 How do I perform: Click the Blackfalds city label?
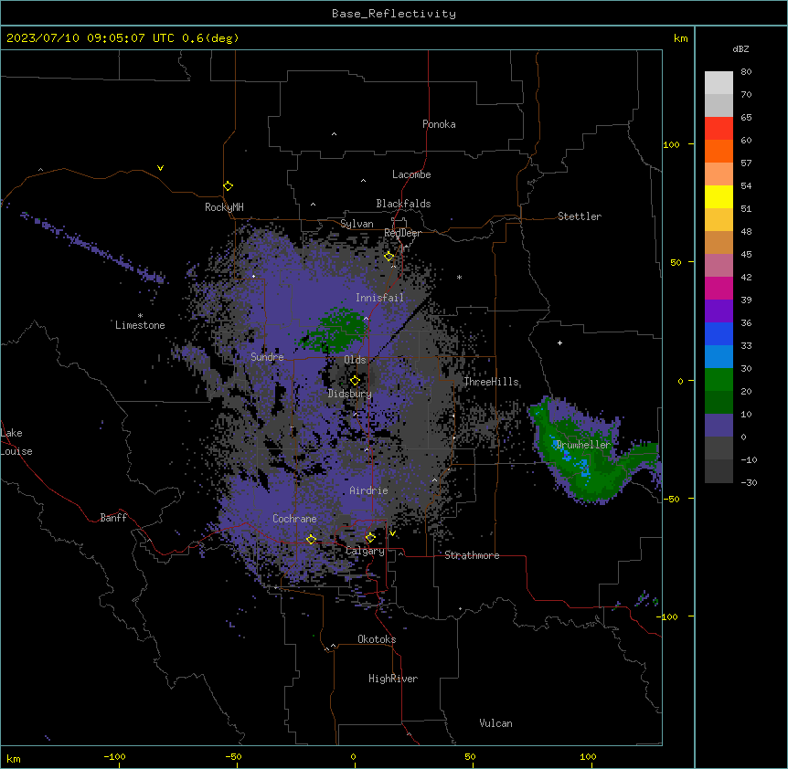[x=403, y=204]
